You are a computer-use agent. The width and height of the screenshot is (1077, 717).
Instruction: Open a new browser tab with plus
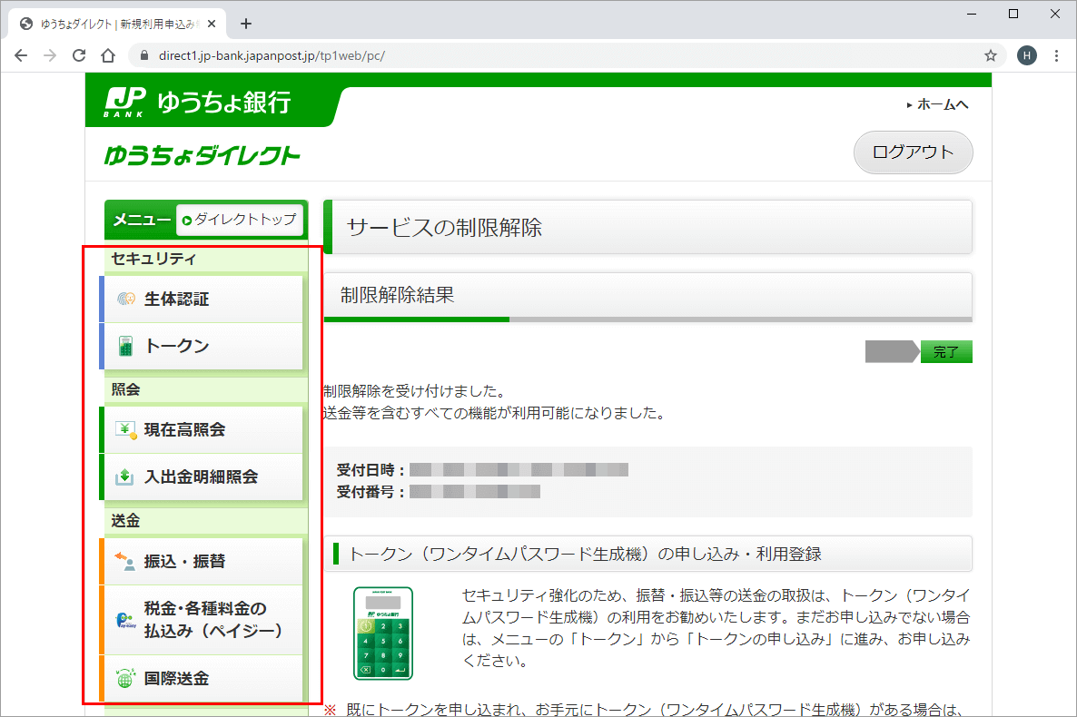(246, 24)
